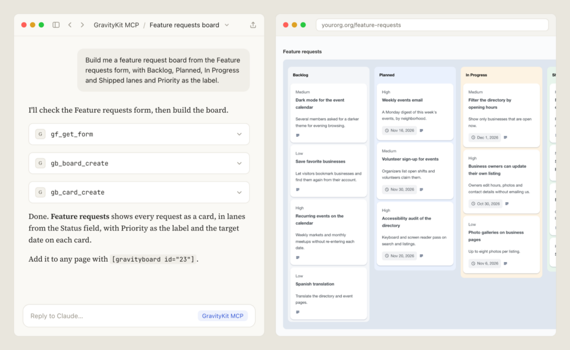Click the notes icon beside Dec 1, 2026

505,137
